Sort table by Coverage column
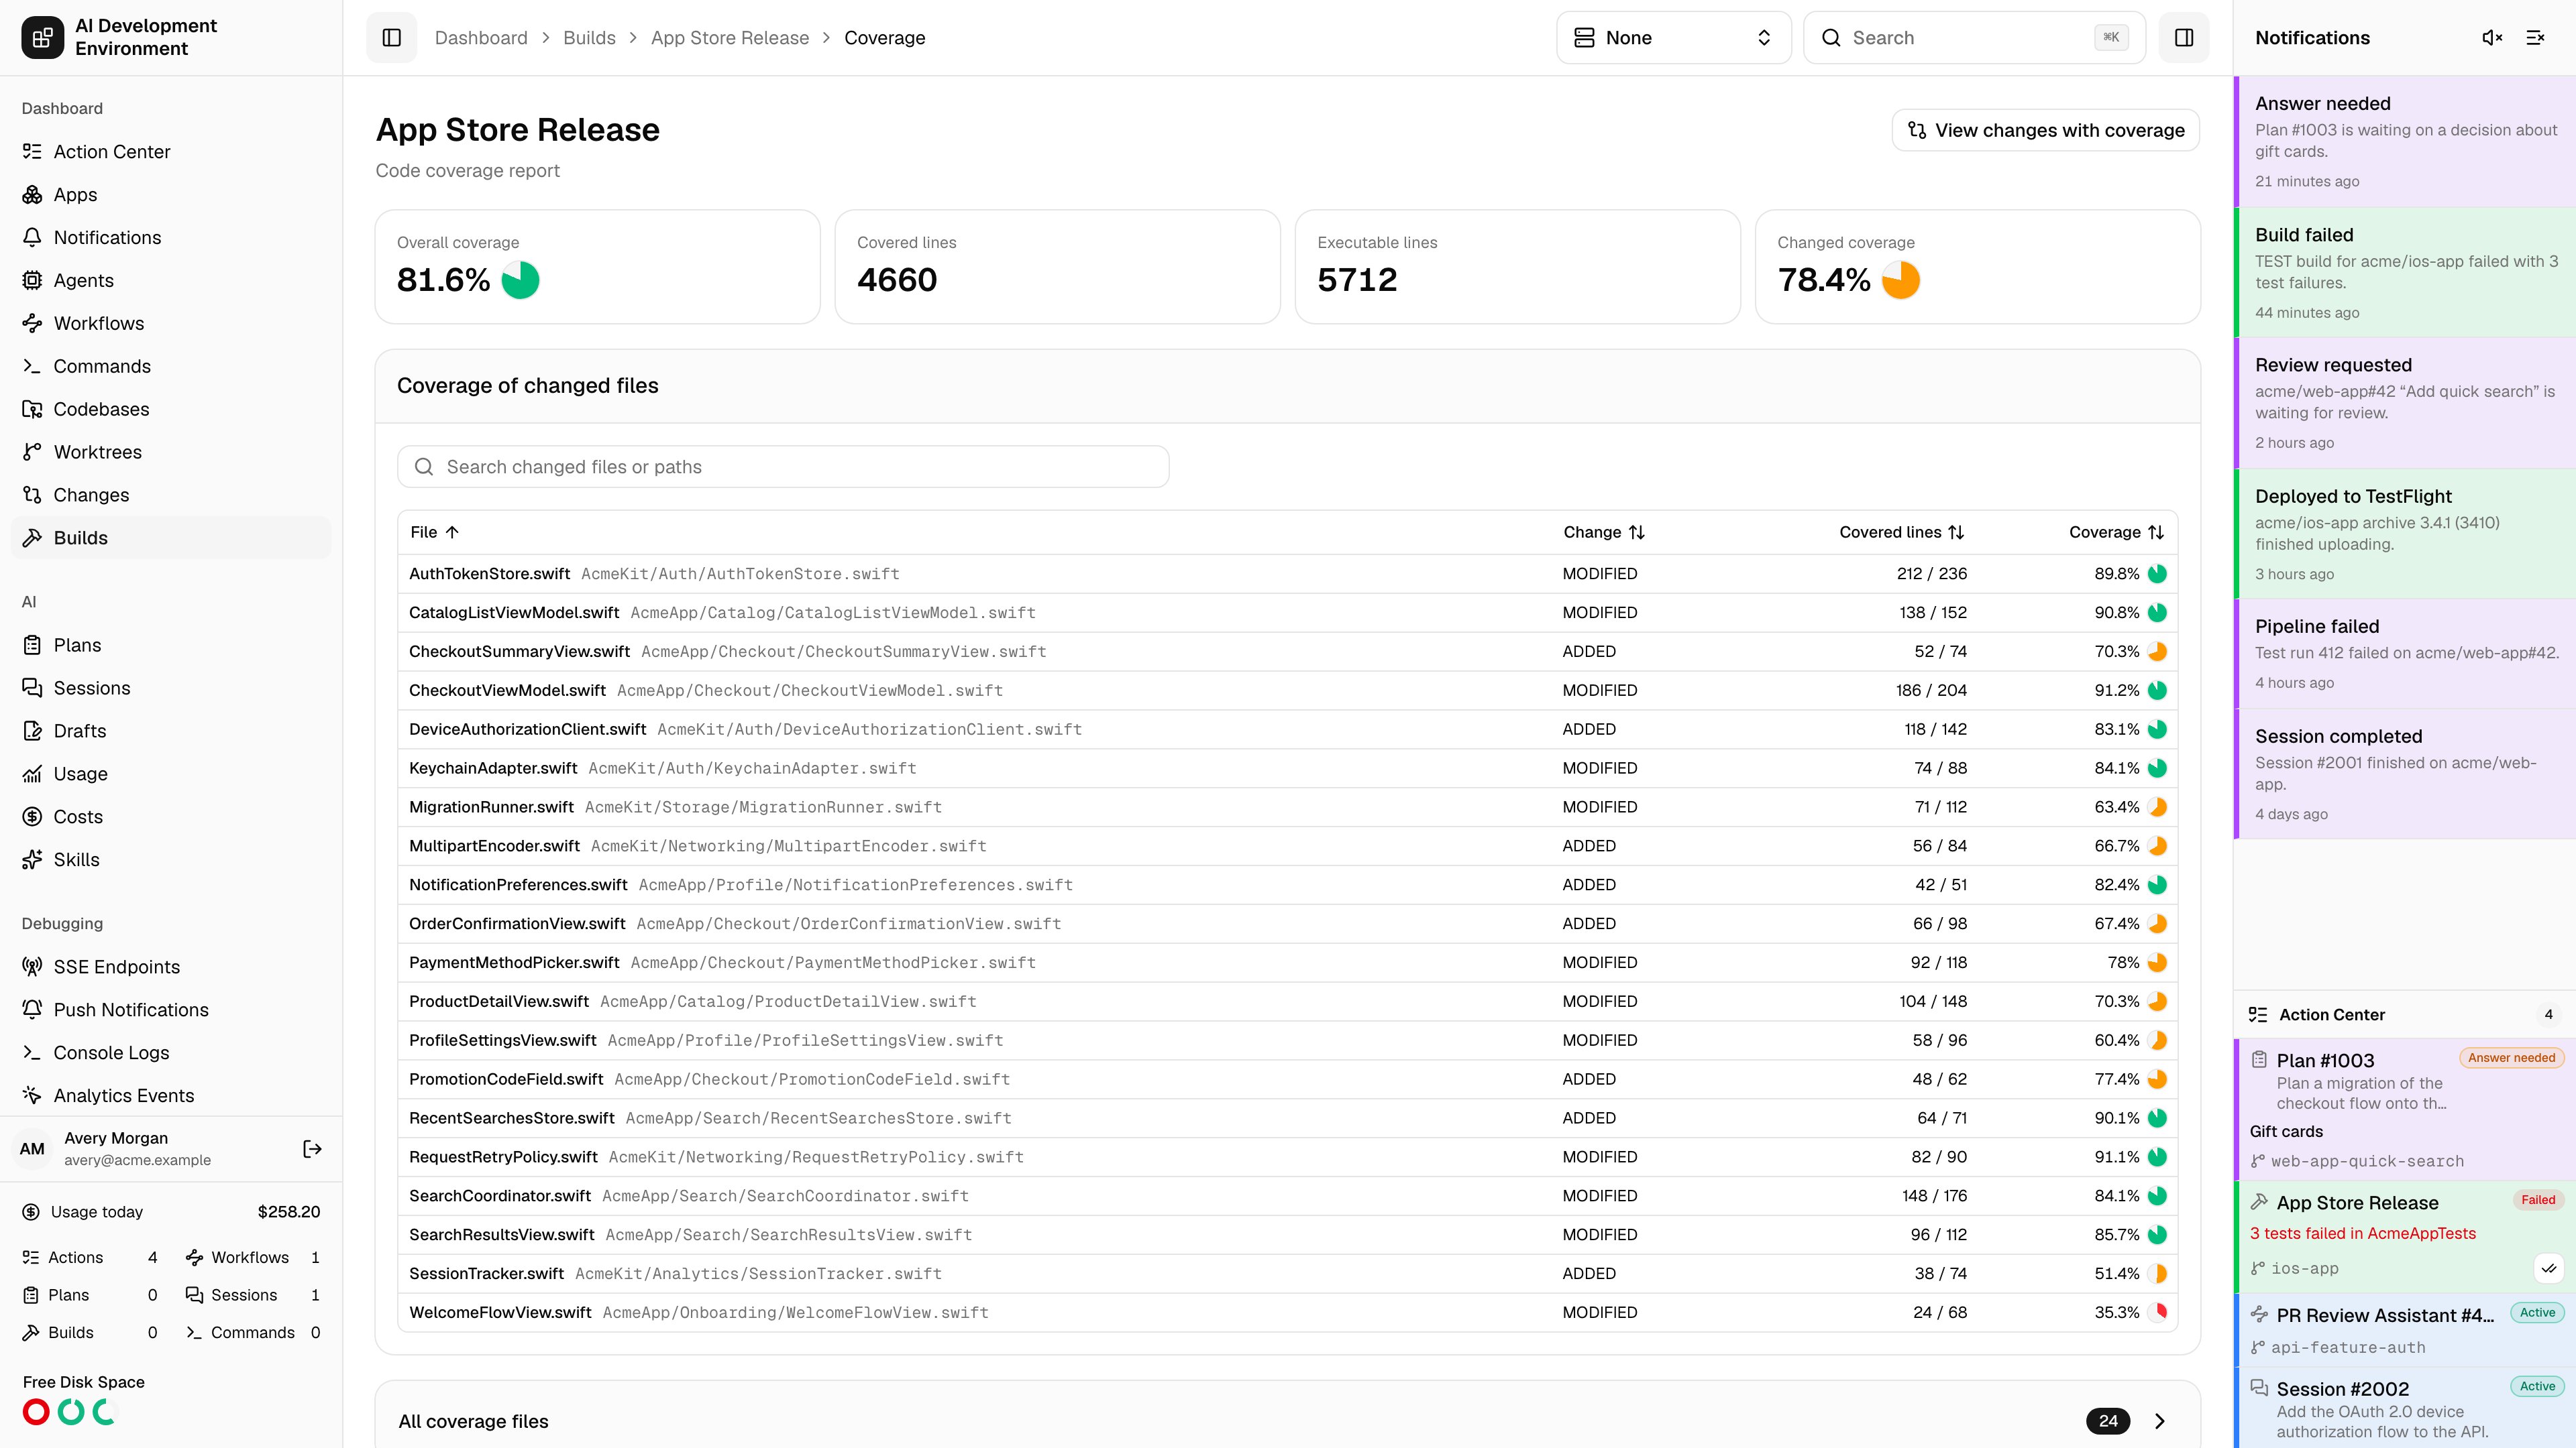 tap(2117, 533)
